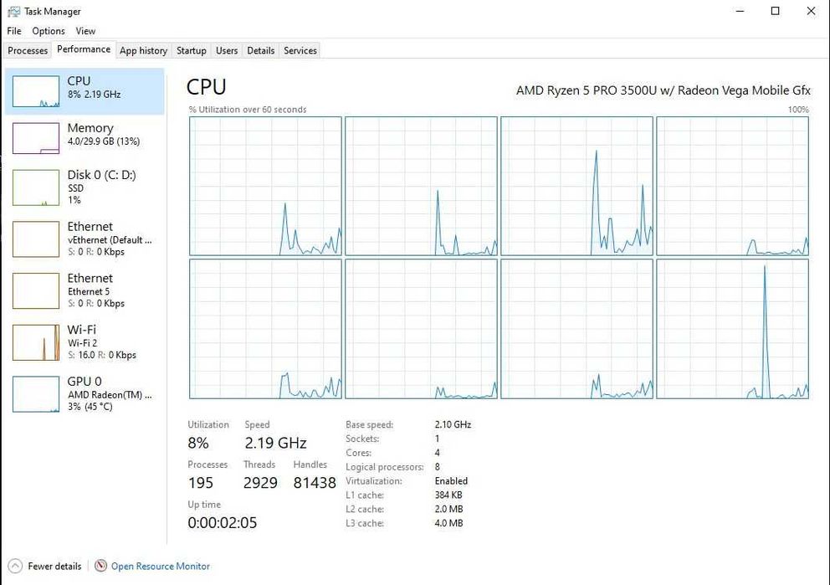Click the Ethernet 5 mini graph thumbnail
This screenshot has height=585, width=830.
click(x=35, y=290)
